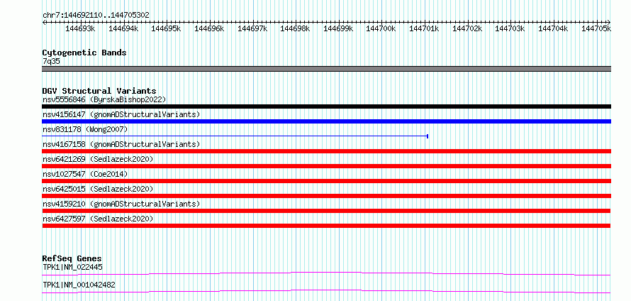631x301 pixels.
Task: Click the 144699k ruler position
Action: 338,28
